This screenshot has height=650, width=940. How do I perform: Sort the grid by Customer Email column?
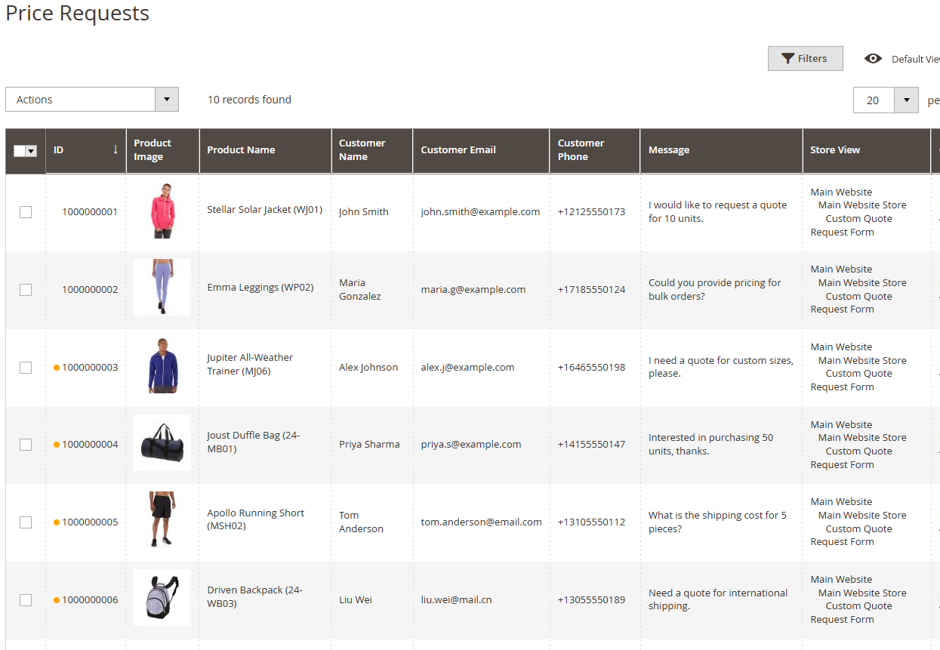[458, 150]
